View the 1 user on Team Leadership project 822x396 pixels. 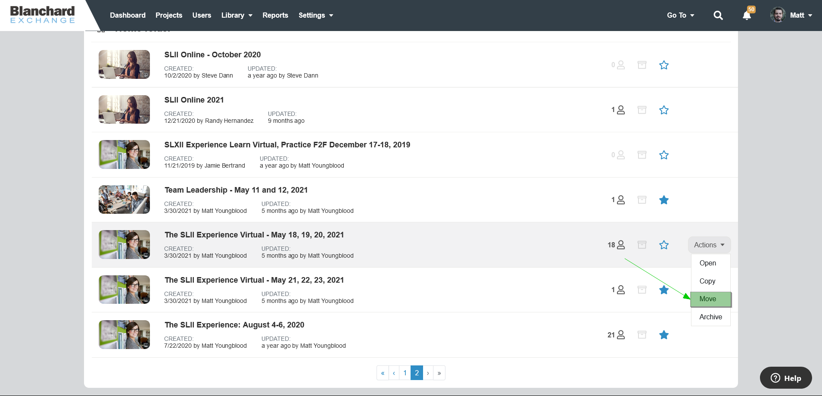click(x=618, y=200)
